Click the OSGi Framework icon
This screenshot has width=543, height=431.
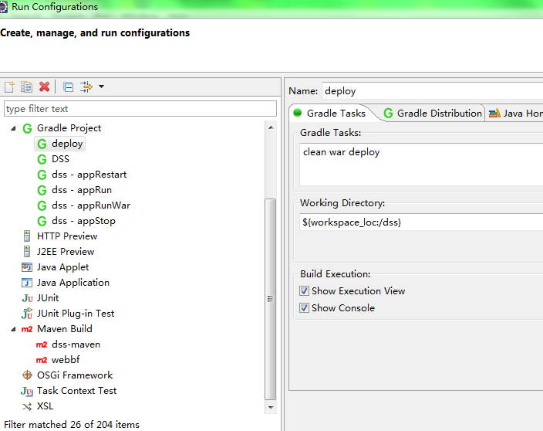[27, 375]
